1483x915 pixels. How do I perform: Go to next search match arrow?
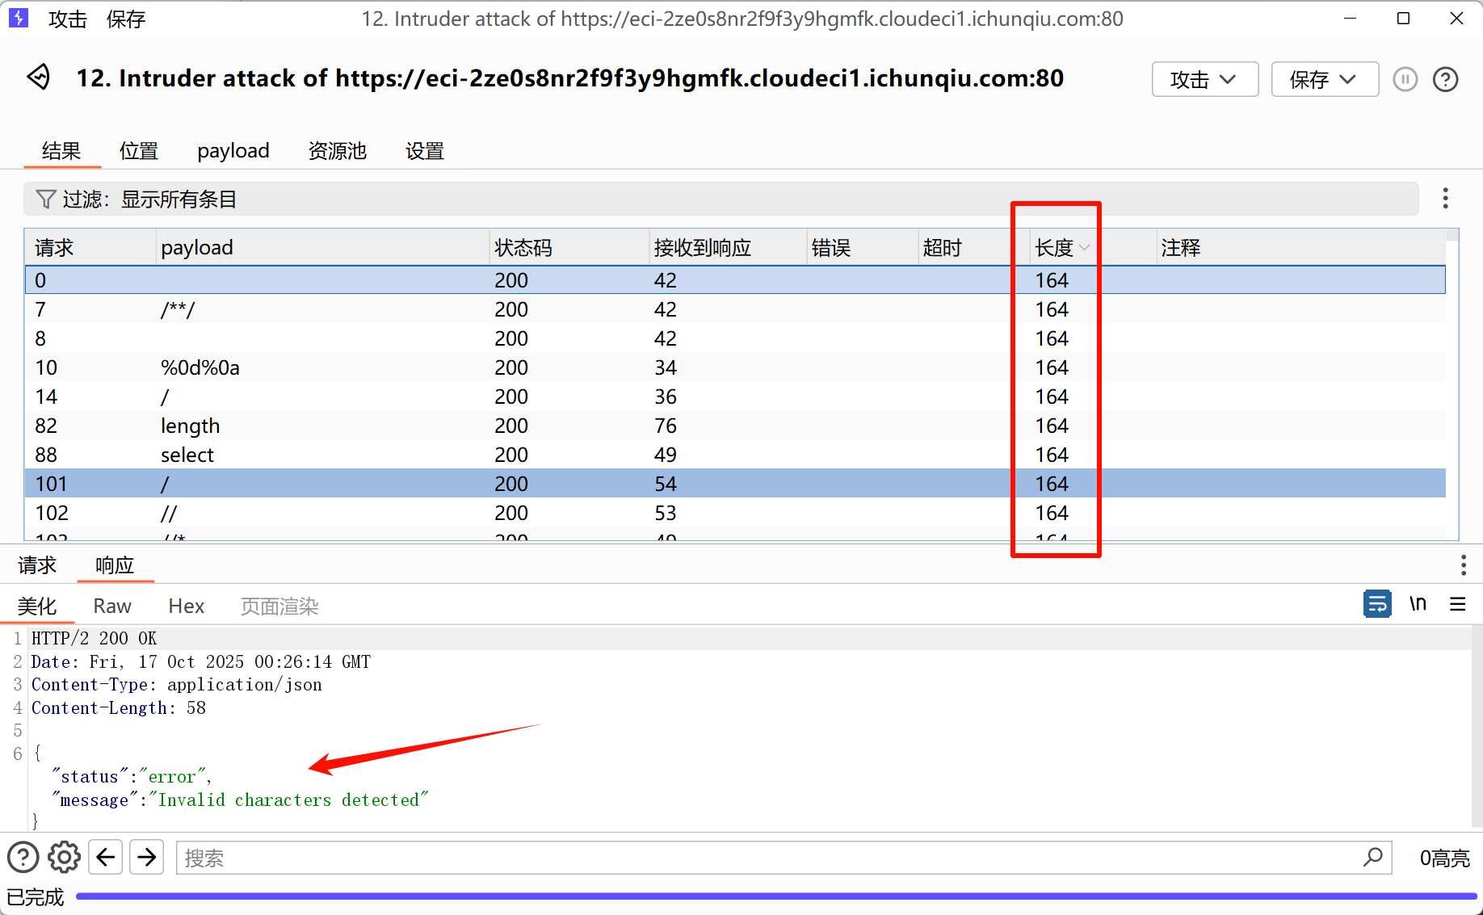tap(147, 858)
